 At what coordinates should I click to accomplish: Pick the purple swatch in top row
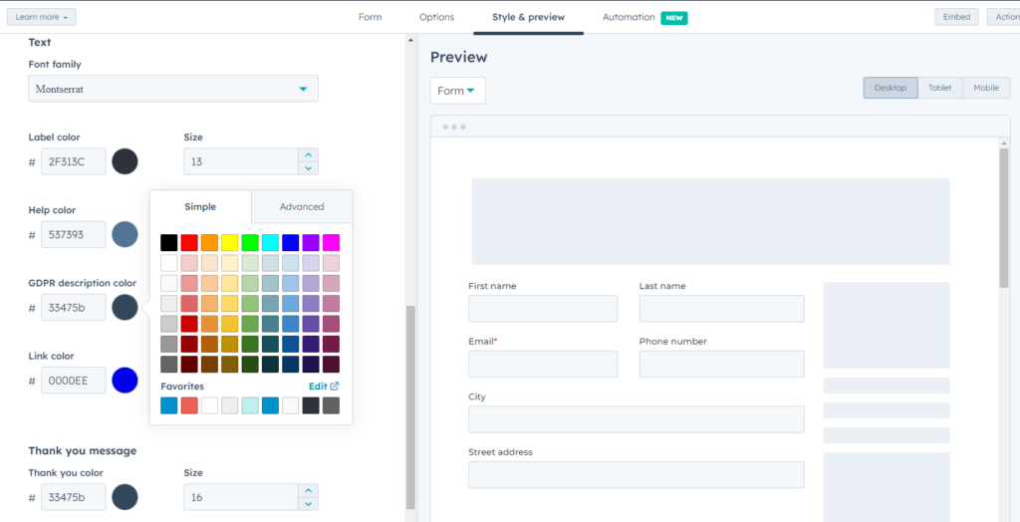click(x=311, y=243)
